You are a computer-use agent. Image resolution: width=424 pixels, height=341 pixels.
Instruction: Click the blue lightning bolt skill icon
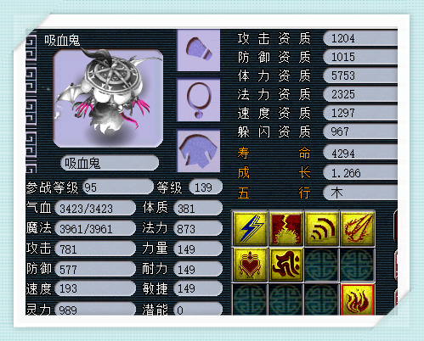coord(250,229)
